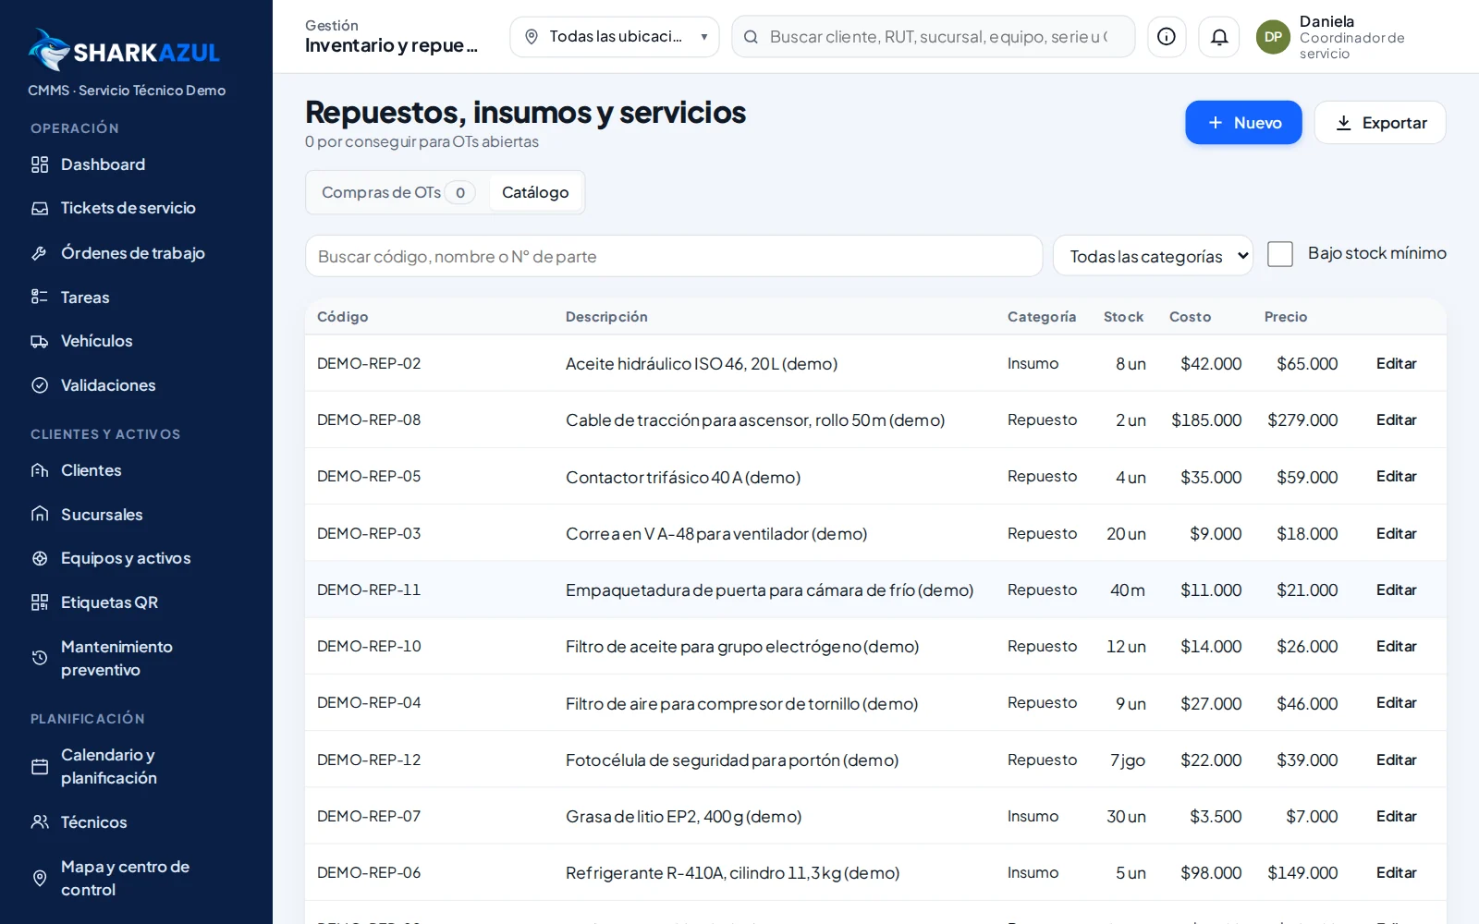Click the Sucursales house icon
The image size is (1479, 924).
coord(40,514)
